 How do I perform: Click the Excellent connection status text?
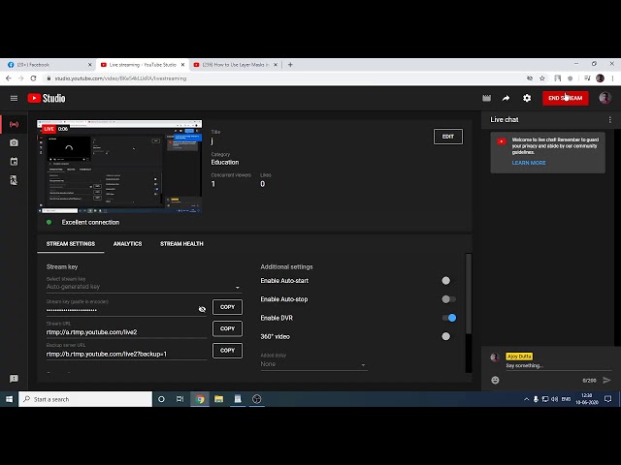(90, 222)
